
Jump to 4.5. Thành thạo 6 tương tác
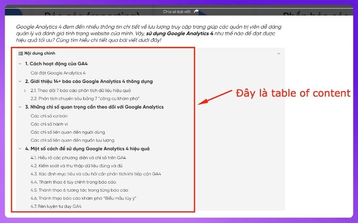click(79, 190)
